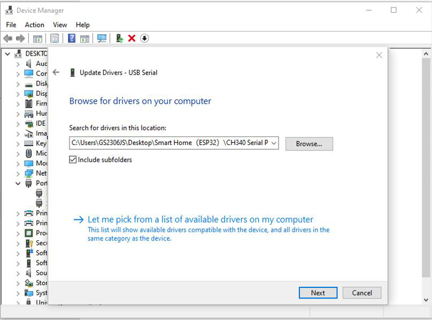
Task: Select the mouse icon in the Mic row
Action: click(x=29, y=153)
